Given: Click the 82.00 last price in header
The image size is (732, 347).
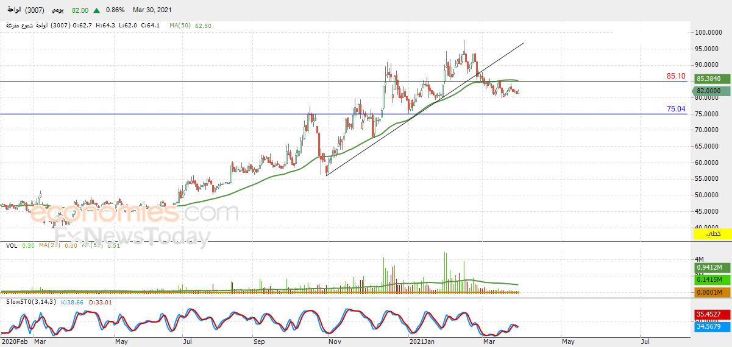Looking at the screenshot, I should pyautogui.click(x=80, y=10).
